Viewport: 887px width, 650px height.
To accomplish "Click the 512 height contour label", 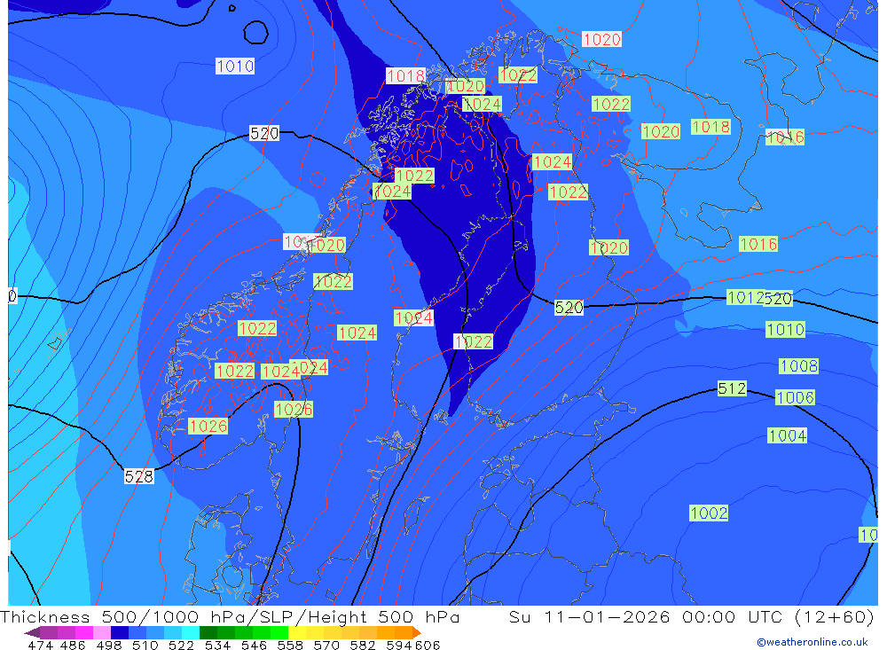I will click(x=732, y=388).
